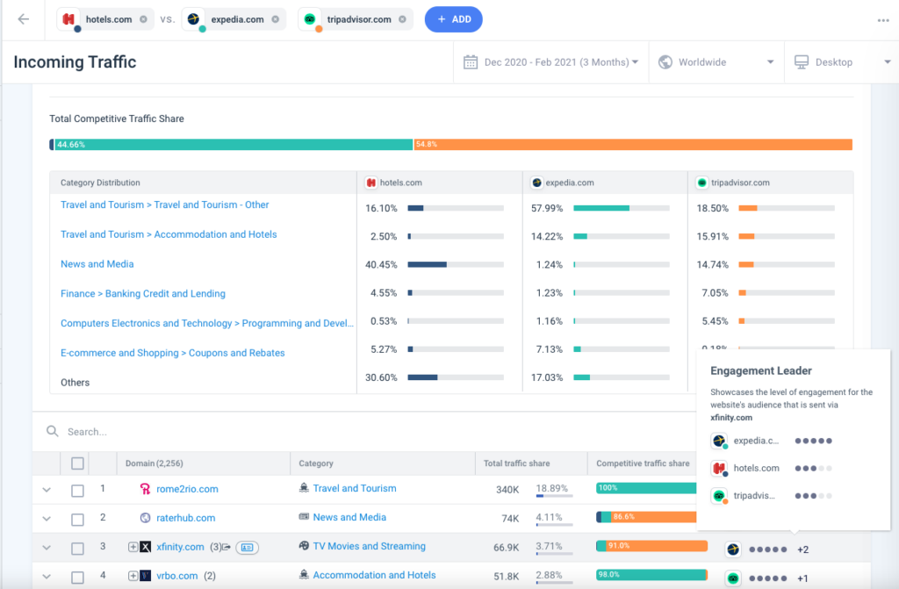Image resolution: width=899 pixels, height=589 pixels.
Task: Check the checkbox for the vrbo.com row
Action: coord(77,575)
